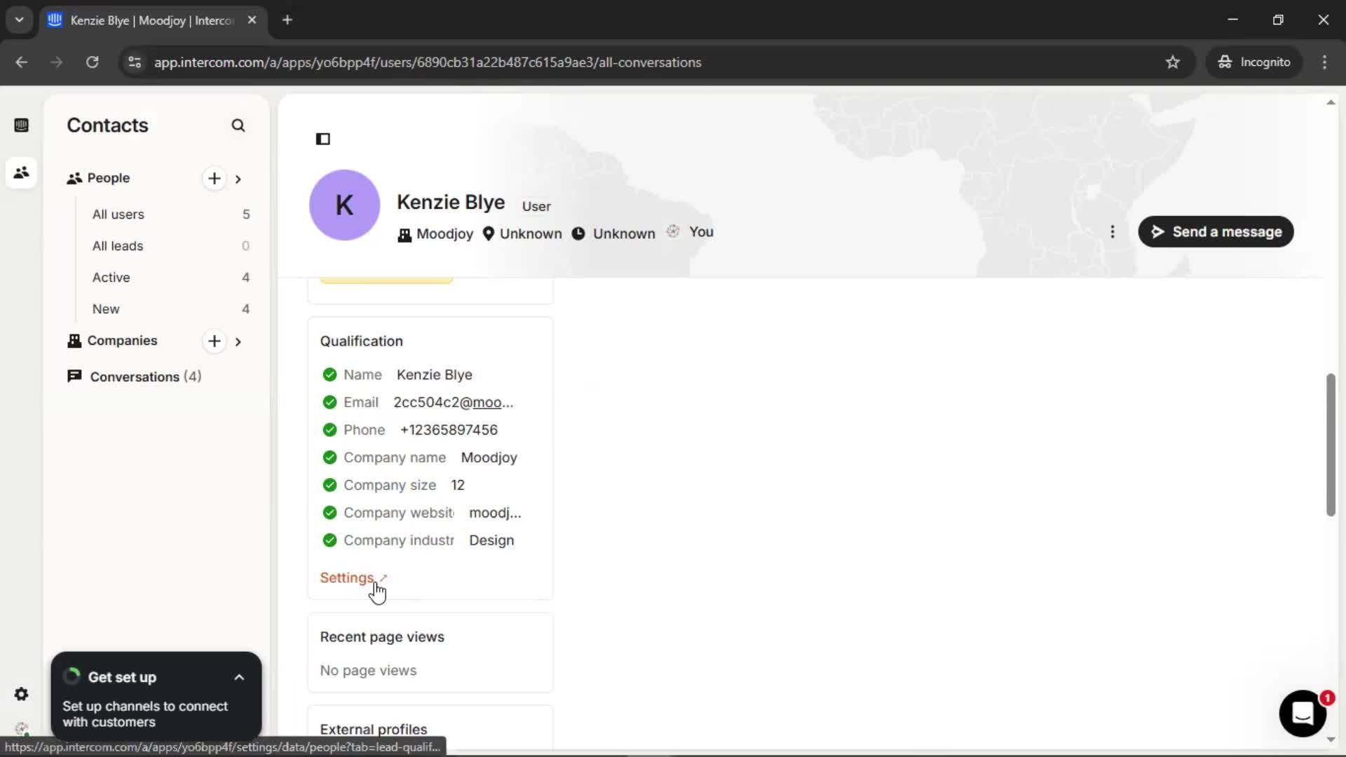Click the Kenzie Blye avatar
This screenshot has height=757, width=1346.
click(344, 205)
